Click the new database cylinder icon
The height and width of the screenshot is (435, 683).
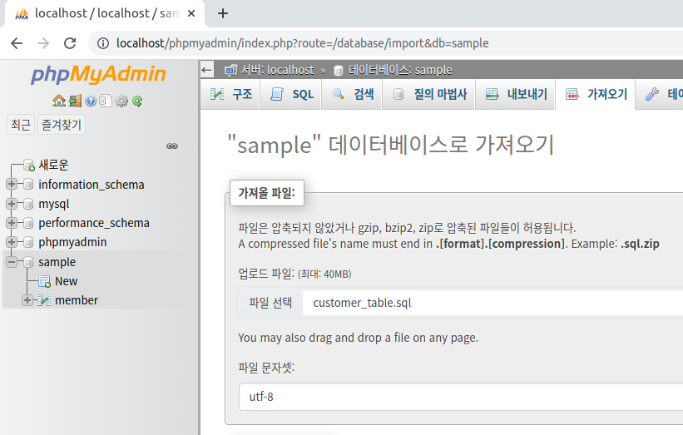[29, 165]
